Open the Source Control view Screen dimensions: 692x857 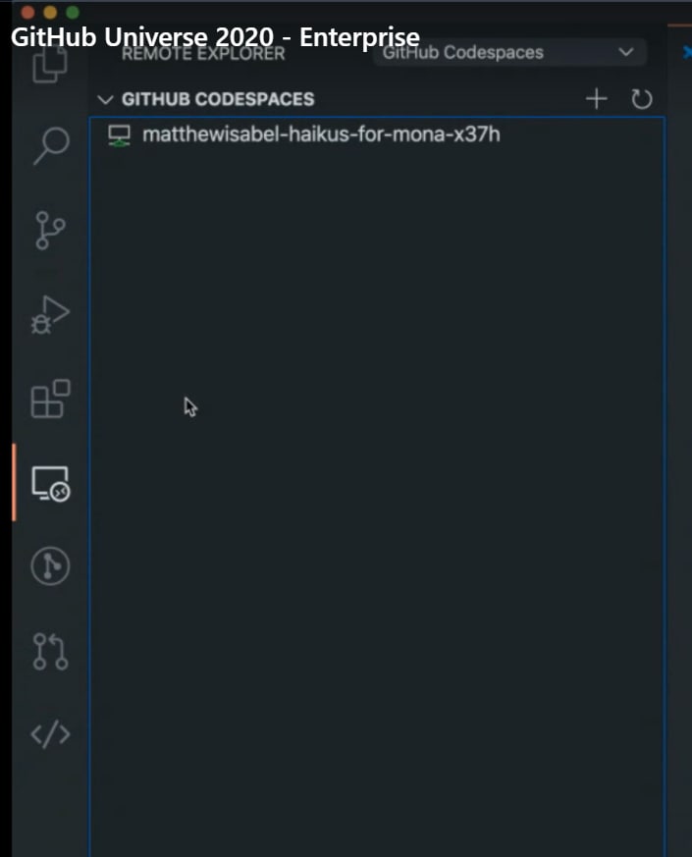pos(50,230)
